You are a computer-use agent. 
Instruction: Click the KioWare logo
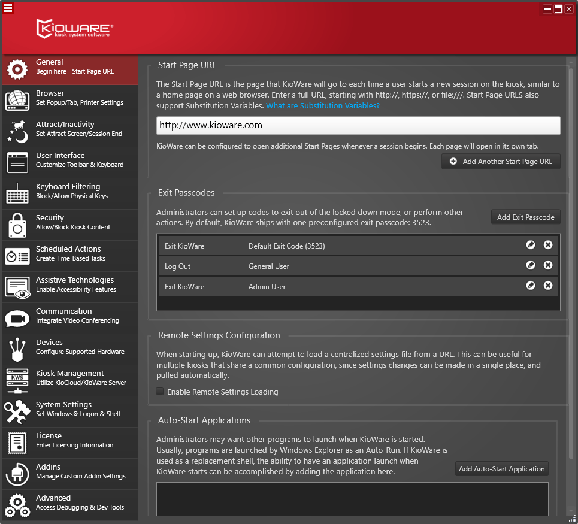(x=75, y=28)
